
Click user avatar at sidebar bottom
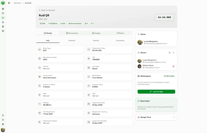3,130
